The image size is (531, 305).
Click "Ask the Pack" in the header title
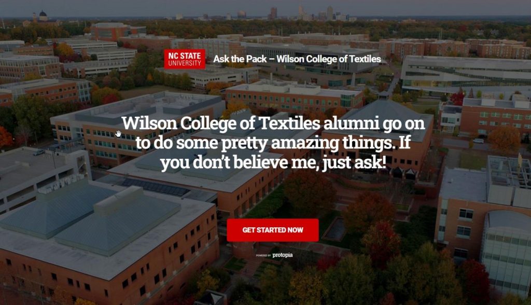240,59
